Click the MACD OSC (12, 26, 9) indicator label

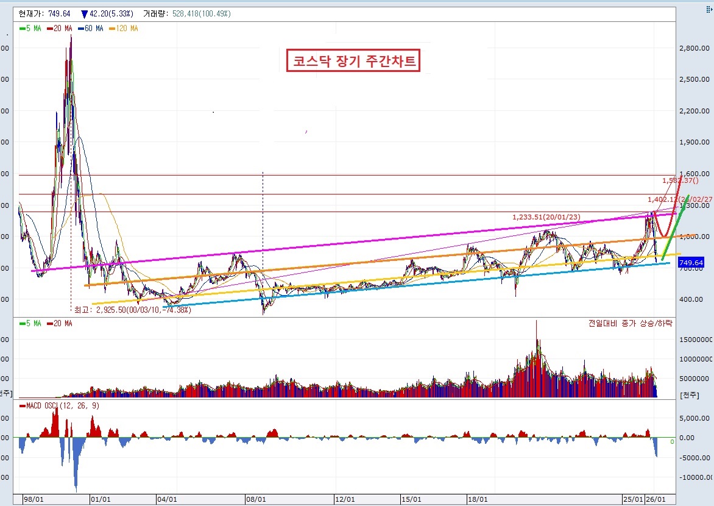click(x=60, y=405)
